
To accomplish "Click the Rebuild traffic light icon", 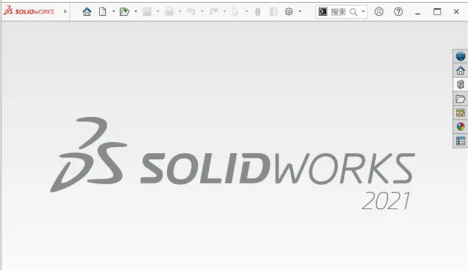I will (258, 12).
